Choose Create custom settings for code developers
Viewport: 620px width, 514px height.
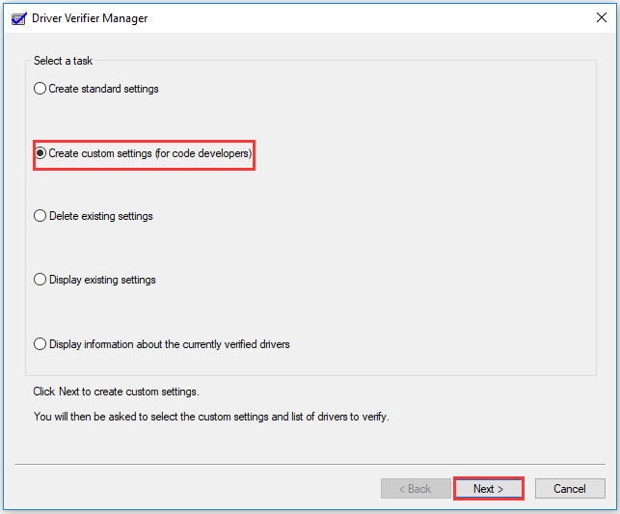pos(143,153)
